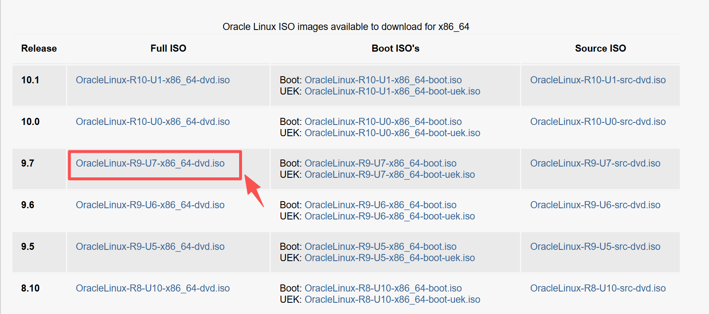Download the R10-U1 UEK boot ISO
Screen dimensions: 709x314
click(x=392, y=91)
